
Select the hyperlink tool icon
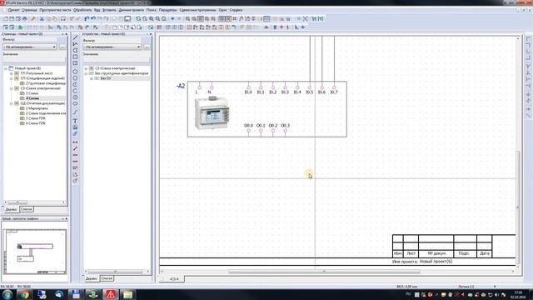pyautogui.click(x=76, y=133)
